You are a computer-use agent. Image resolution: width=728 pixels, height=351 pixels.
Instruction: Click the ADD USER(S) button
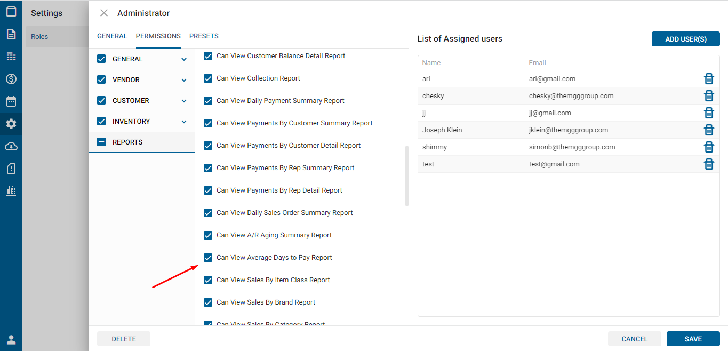point(685,39)
